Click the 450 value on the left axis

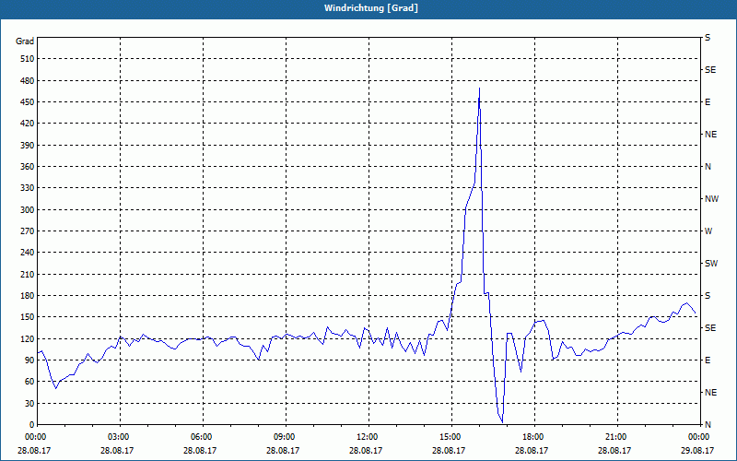(x=28, y=102)
